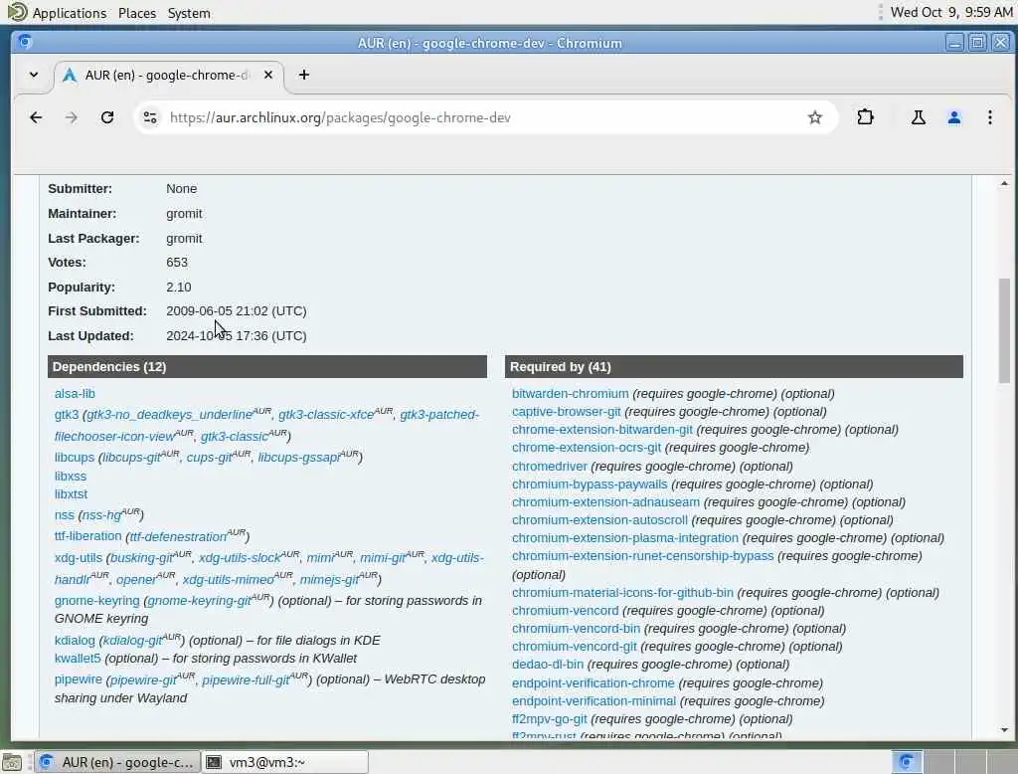The image size is (1018, 774).
Task: Open the libxtst dependency link
Action: (x=71, y=494)
